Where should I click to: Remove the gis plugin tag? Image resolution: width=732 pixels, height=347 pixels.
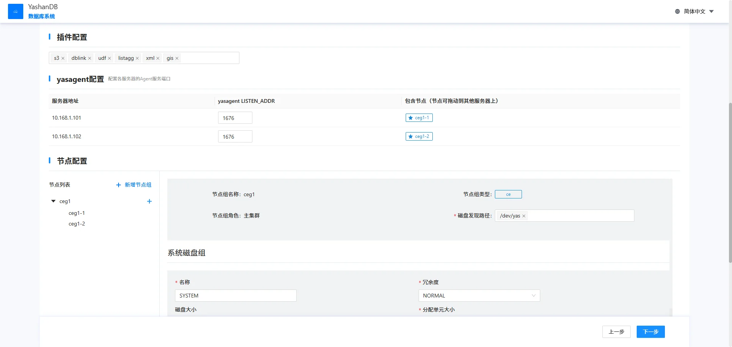177,58
